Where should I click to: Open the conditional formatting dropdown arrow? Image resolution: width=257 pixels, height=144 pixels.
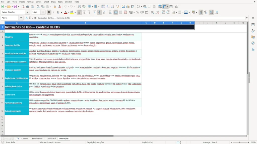197,12
